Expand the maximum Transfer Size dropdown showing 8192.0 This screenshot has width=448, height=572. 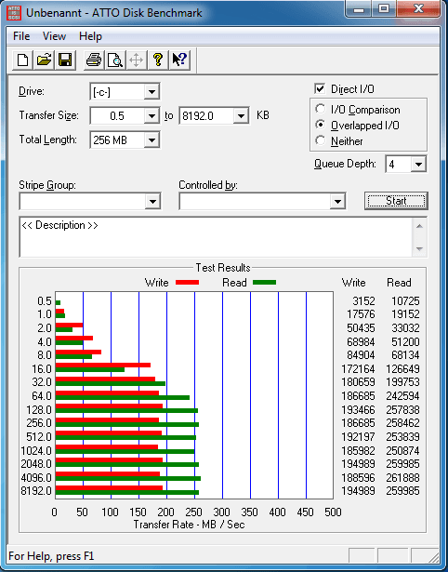[241, 116]
